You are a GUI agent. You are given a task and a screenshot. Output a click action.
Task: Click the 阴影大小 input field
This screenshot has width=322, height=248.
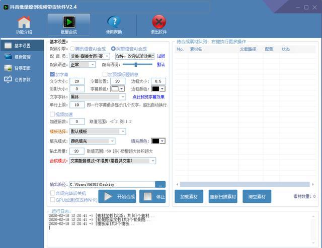pos(77,89)
